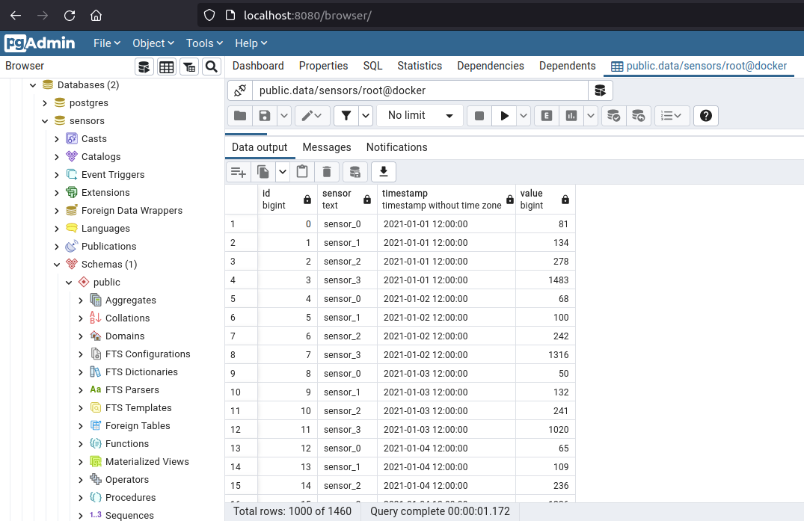Click the value column header
804x521 pixels.
pos(545,200)
